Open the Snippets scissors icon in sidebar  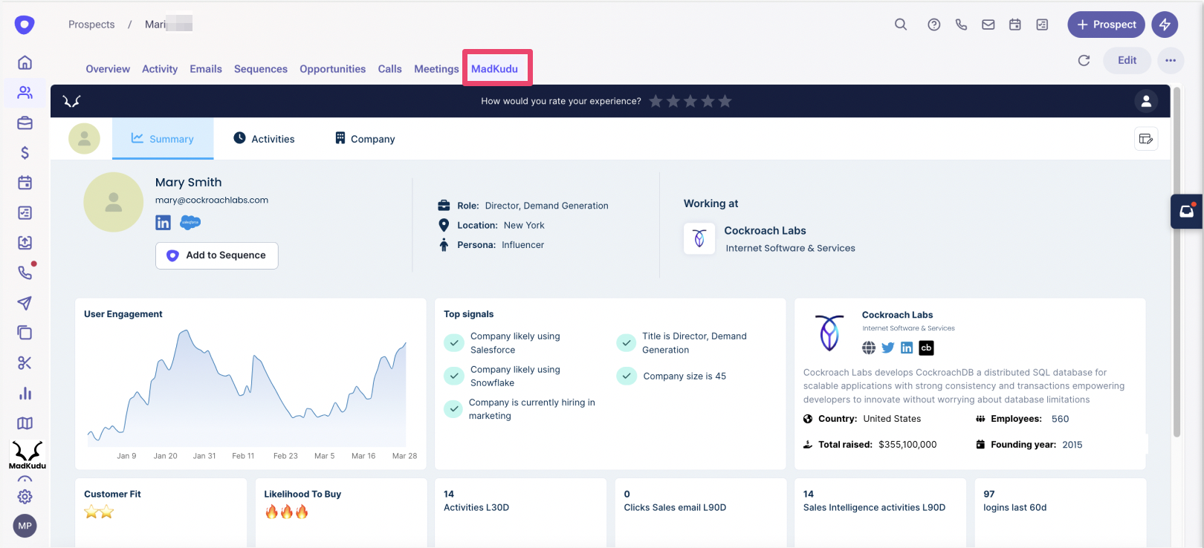pyautogui.click(x=25, y=363)
